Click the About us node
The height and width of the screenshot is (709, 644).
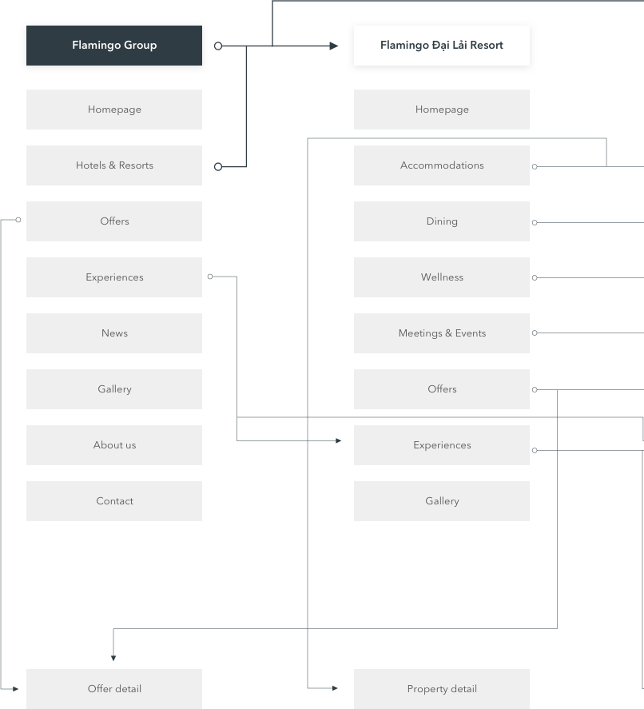tap(114, 445)
